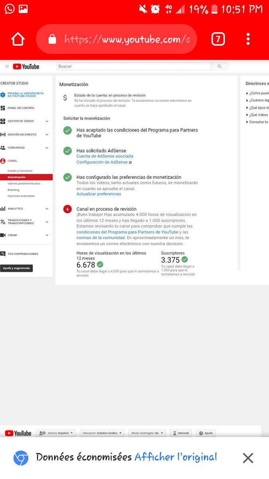Tap the browser home icon
This screenshot has width=269, height=479.
18,39
